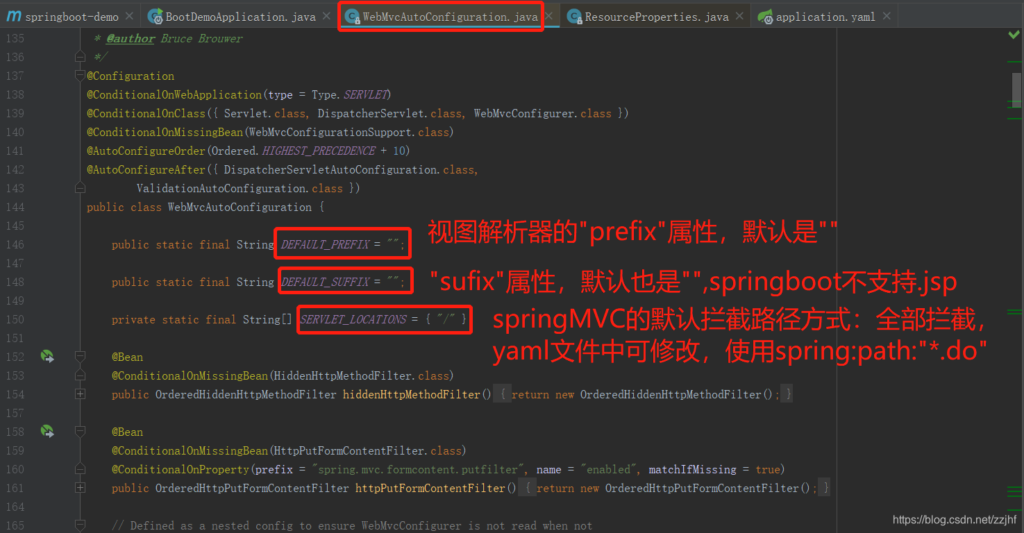Click HttpPutFormContentFilter.class on line 159
This screenshot has height=533, width=1024.
368,450
